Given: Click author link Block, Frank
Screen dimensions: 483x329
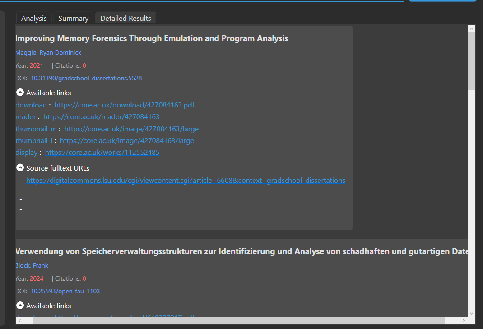Looking at the screenshot, I should coord(32,265).
